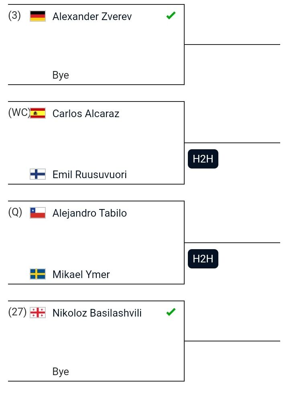Click the green checkmark beside Alexander Zverev

tap(171, 16)
